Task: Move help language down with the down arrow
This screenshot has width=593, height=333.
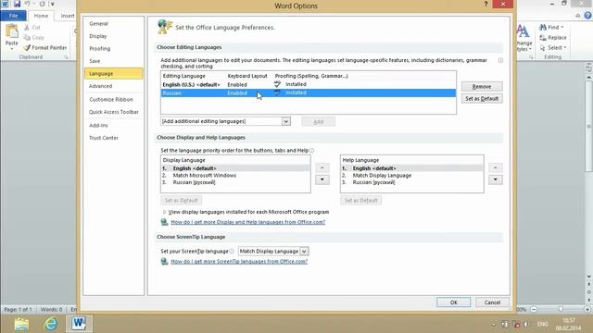Action: (496, 179)
